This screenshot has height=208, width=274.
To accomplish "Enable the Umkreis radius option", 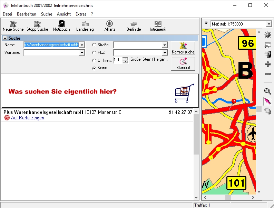I will pyautogui.click(x=94, y=60).
